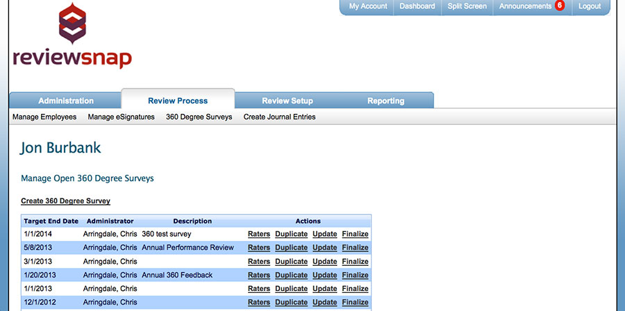Open My Account
The height and width of the screenshot is (311, 625).
coord(368,6)
